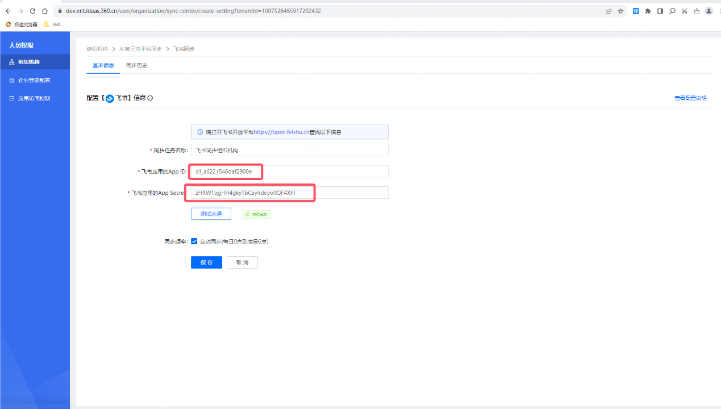Open extensions puzzle-piece menu
This screenshot has height=409, width=721.
[x=648, y=11]
